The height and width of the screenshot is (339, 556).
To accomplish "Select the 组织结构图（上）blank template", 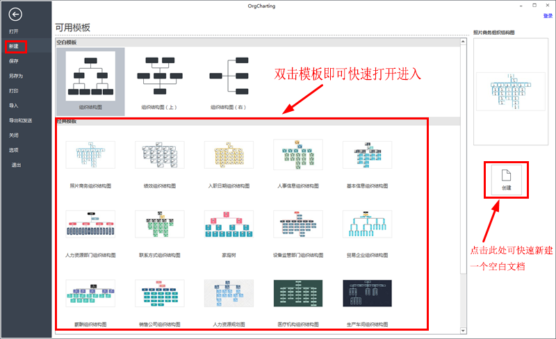I will pos(159,76).
